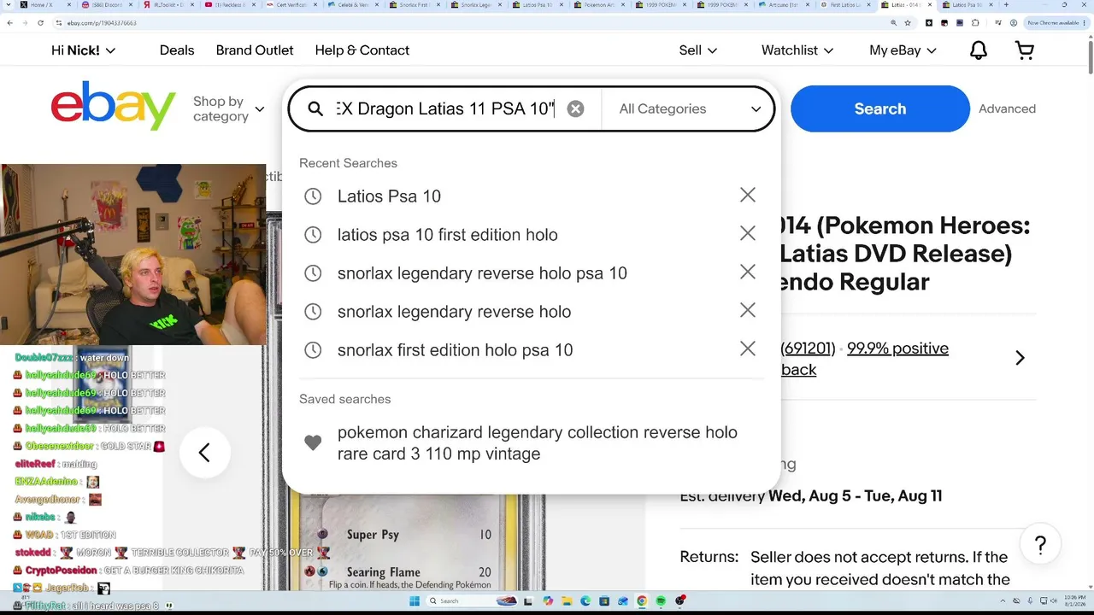The height and width of the screenshot is (615, 1094).
Task: Remove 'snorlax first edition holo psa 10' search
Action: tap(748, 349)
